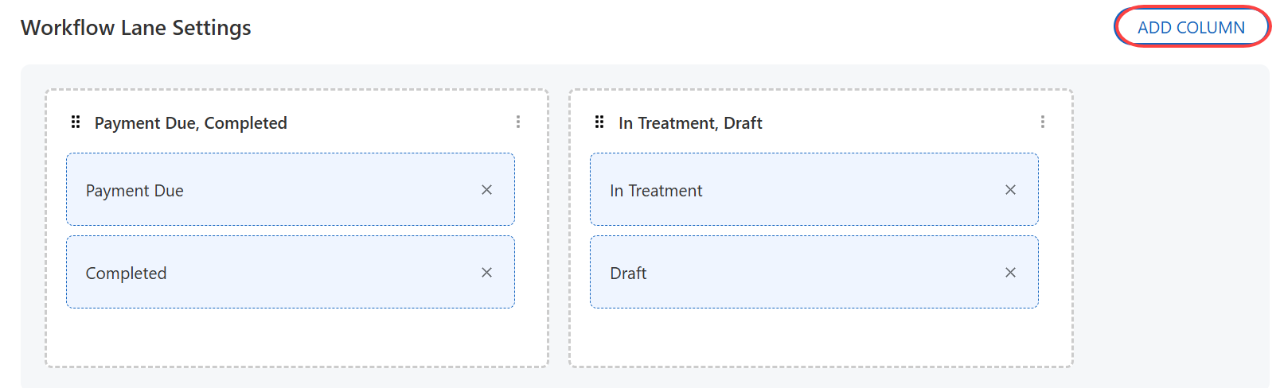The width and height of the screenshot is (1280, 388).
Task: Open kebab menu for Payment Due, Completed column
Action: pos(518,122)
